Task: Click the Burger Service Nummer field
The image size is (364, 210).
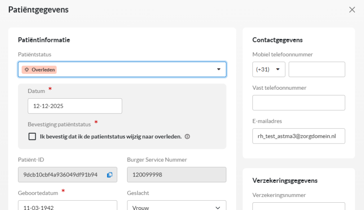Action: coord(176,175)
